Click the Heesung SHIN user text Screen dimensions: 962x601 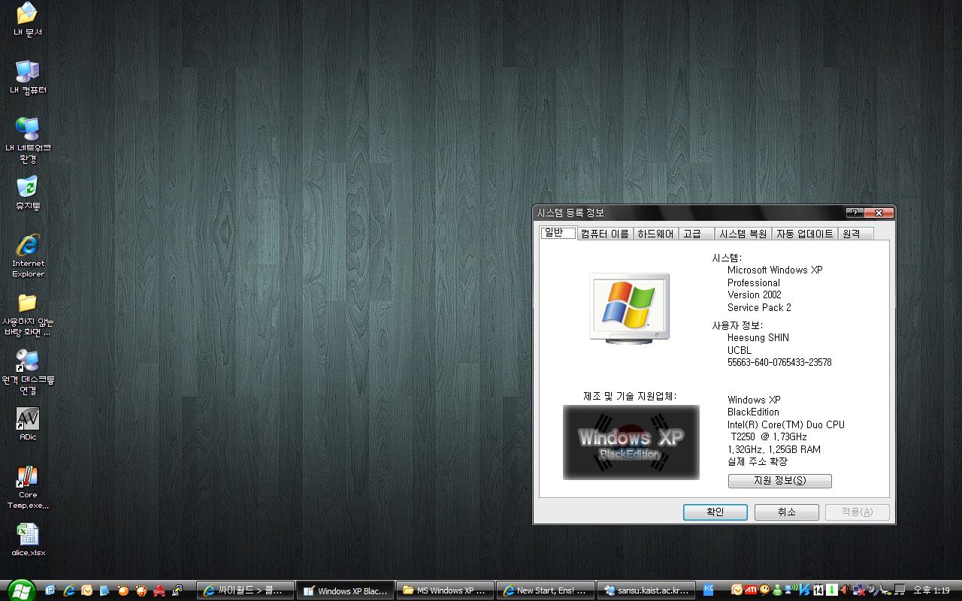(758, 338)
